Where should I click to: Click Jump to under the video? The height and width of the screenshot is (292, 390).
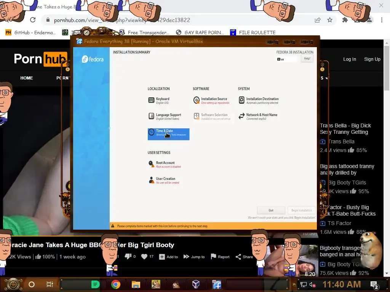[x=194, y=257]
